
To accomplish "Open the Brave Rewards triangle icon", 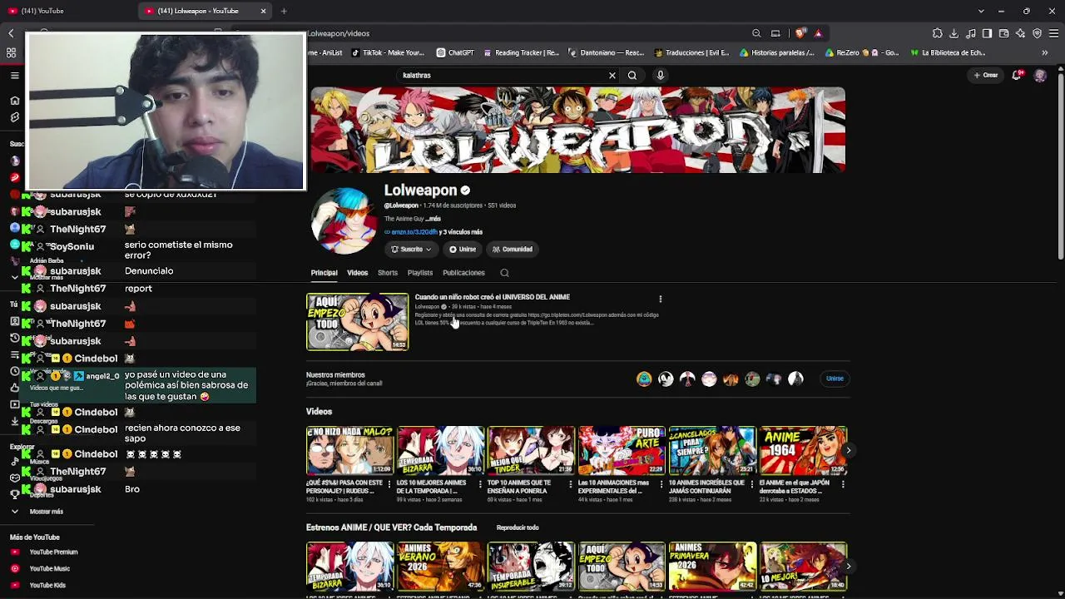I will (819, 33).
